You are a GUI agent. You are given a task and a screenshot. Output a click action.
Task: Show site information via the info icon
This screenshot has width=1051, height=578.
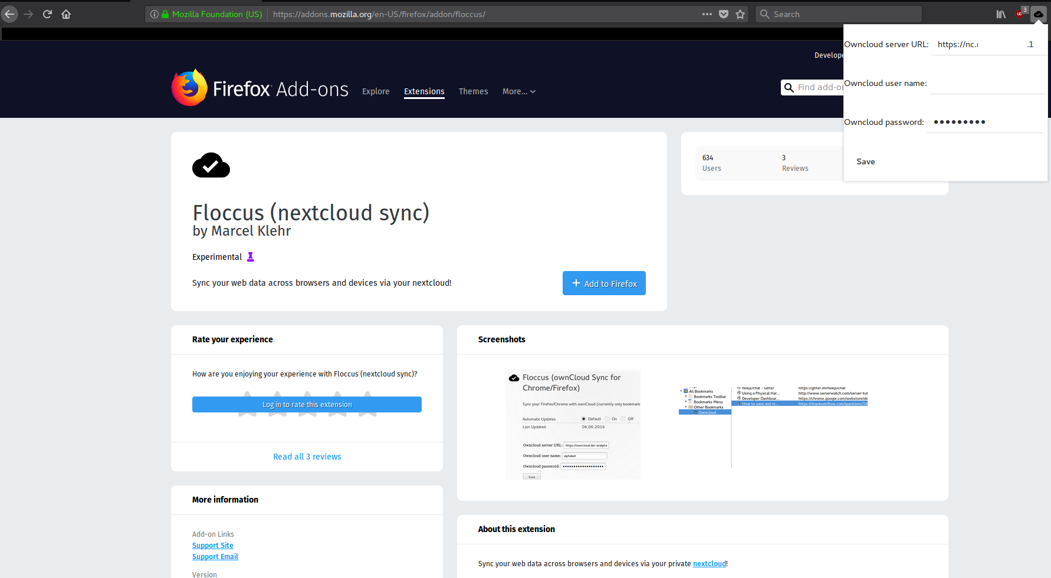(x=155, y=14)
